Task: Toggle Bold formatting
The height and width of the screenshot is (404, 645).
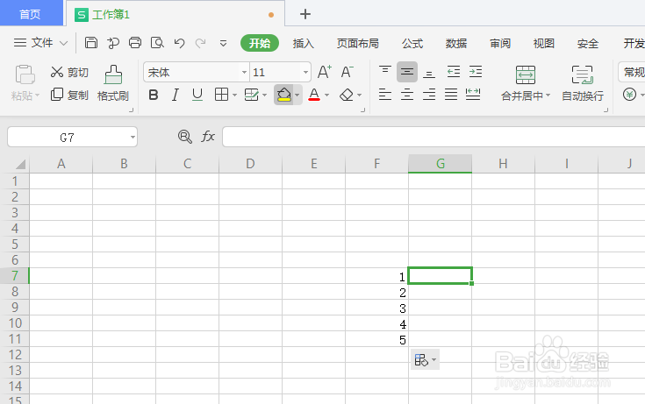Action: (154, 95)
